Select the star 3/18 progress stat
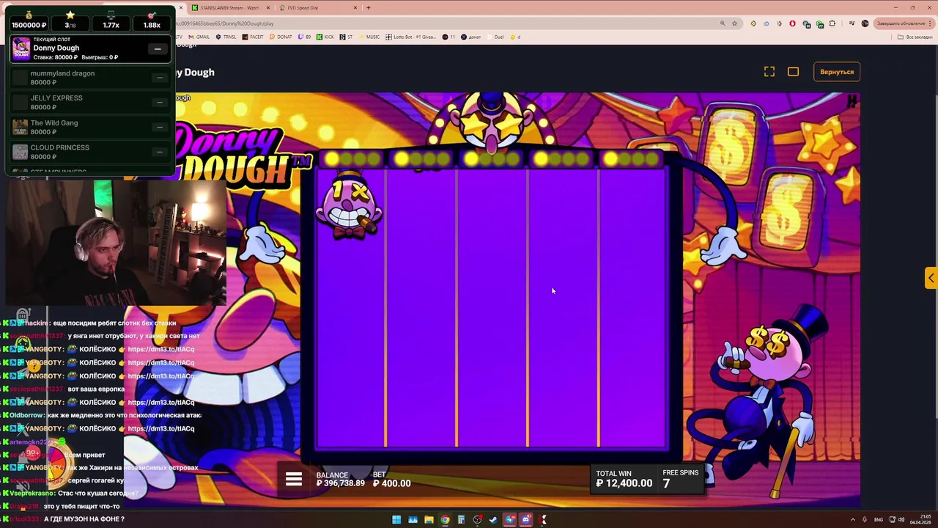 point(70,21)
